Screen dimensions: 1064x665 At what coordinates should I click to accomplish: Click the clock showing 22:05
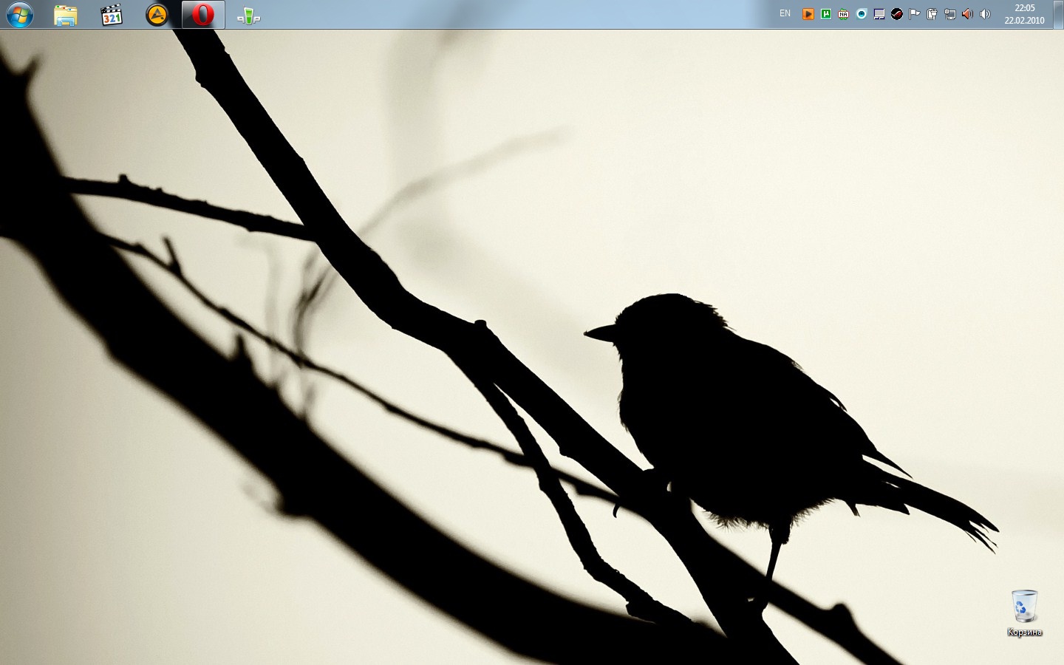[1024, 14]
